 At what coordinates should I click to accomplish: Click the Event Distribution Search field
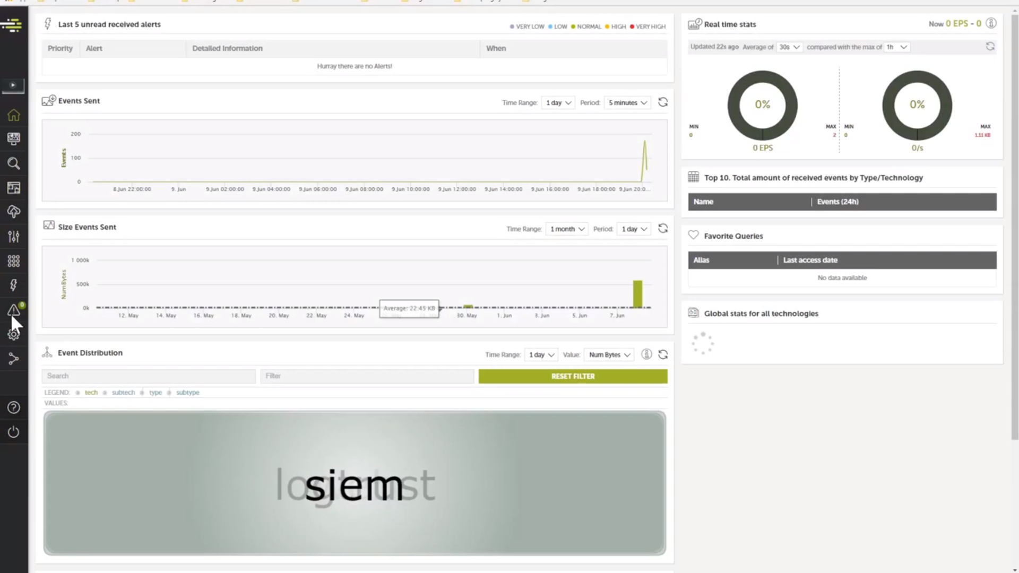tap(149, 376)
